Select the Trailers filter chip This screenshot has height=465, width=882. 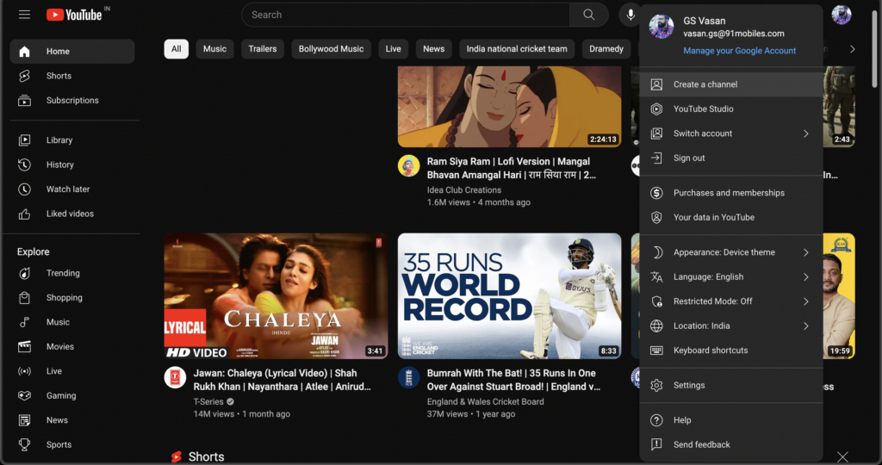(x=263, y=49)
